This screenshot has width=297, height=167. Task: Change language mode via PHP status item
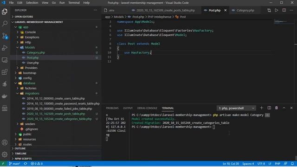pos(278,164)
